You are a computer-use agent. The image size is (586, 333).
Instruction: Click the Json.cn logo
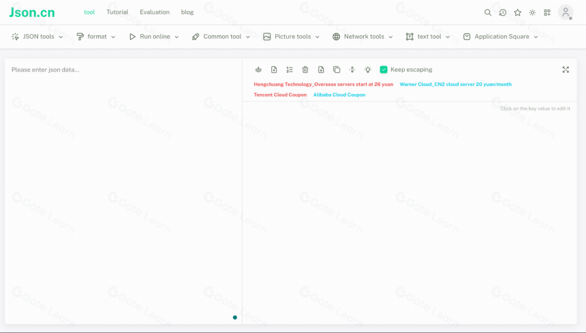pos(32,12)
